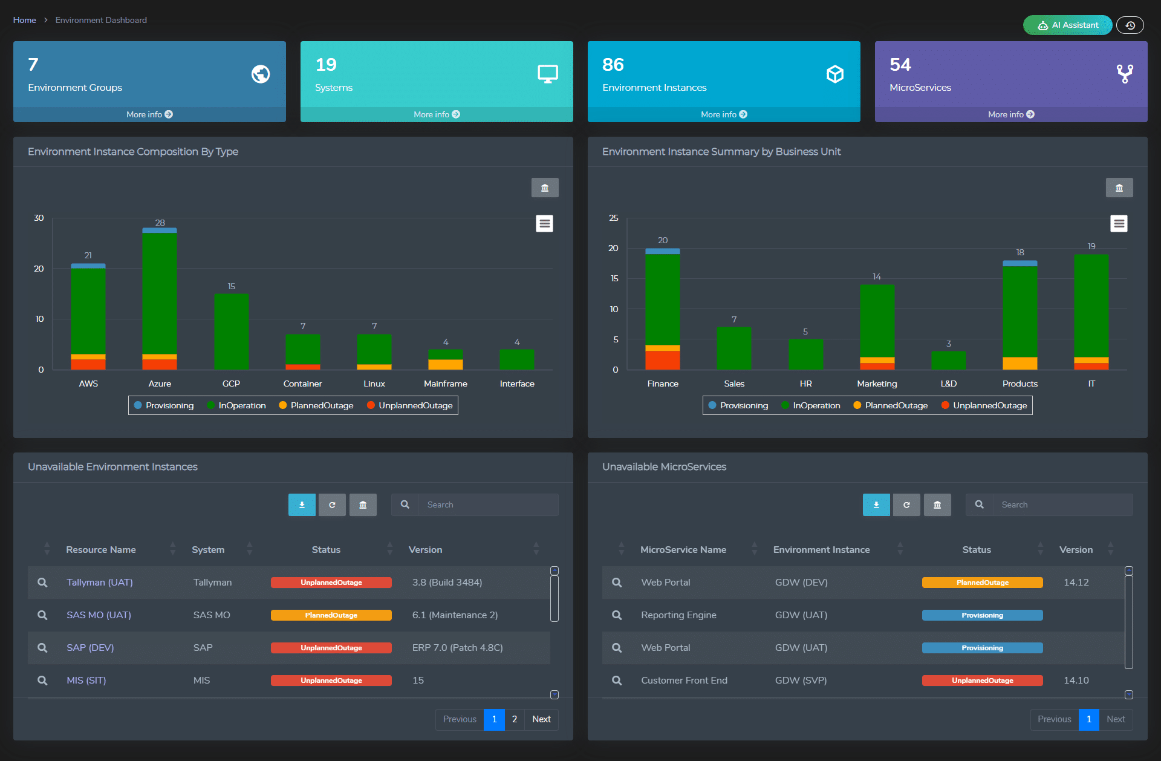Screen dimensions: 1161x761
Task: Click the archive icon in Unavailable Environment Instances toolbar
Action: pos(363,505)
